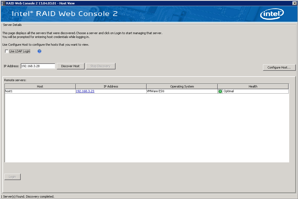The image size is (298, 199).
Task: Sort by the Operating System column header
Action: click(182, 86)
